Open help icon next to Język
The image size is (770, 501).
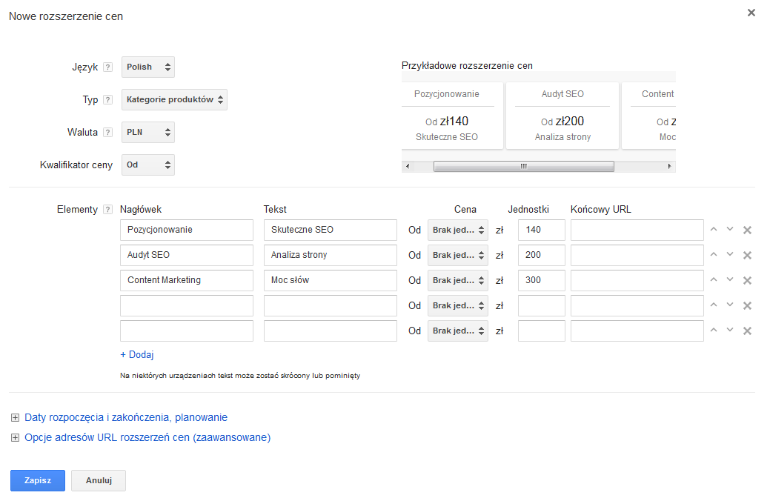pos(108,67)
